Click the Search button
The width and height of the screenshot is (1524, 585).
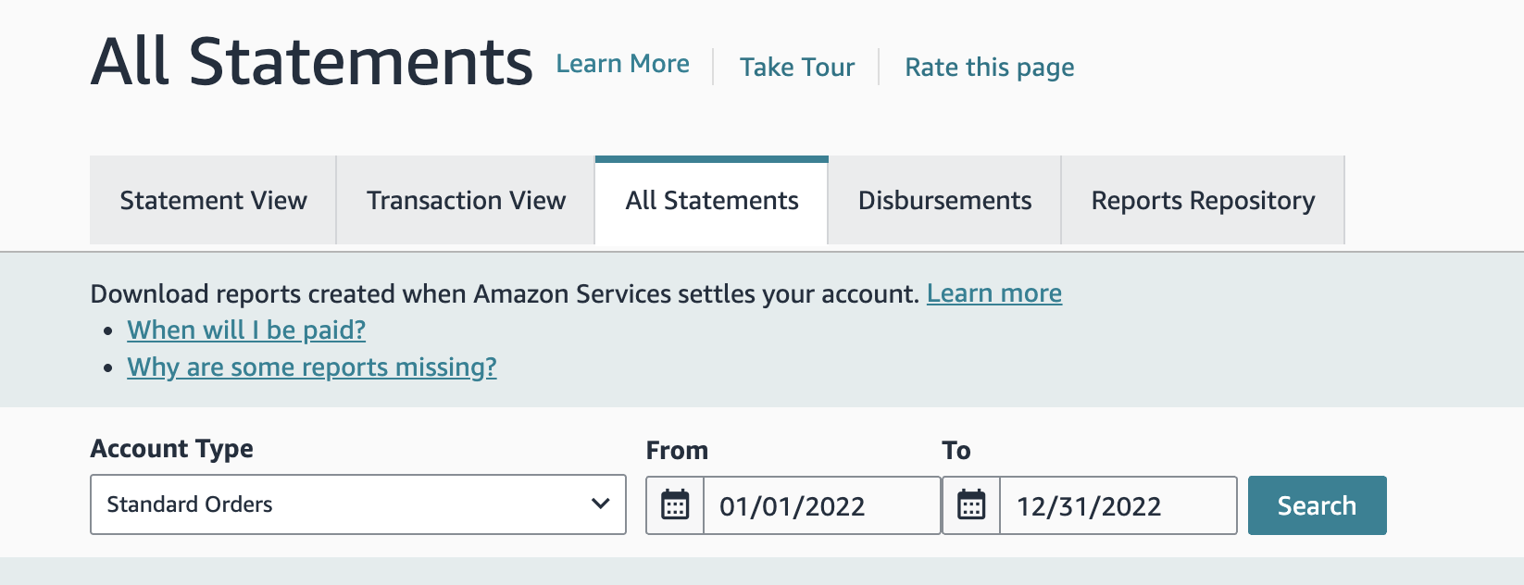(x=1317, y=505)
